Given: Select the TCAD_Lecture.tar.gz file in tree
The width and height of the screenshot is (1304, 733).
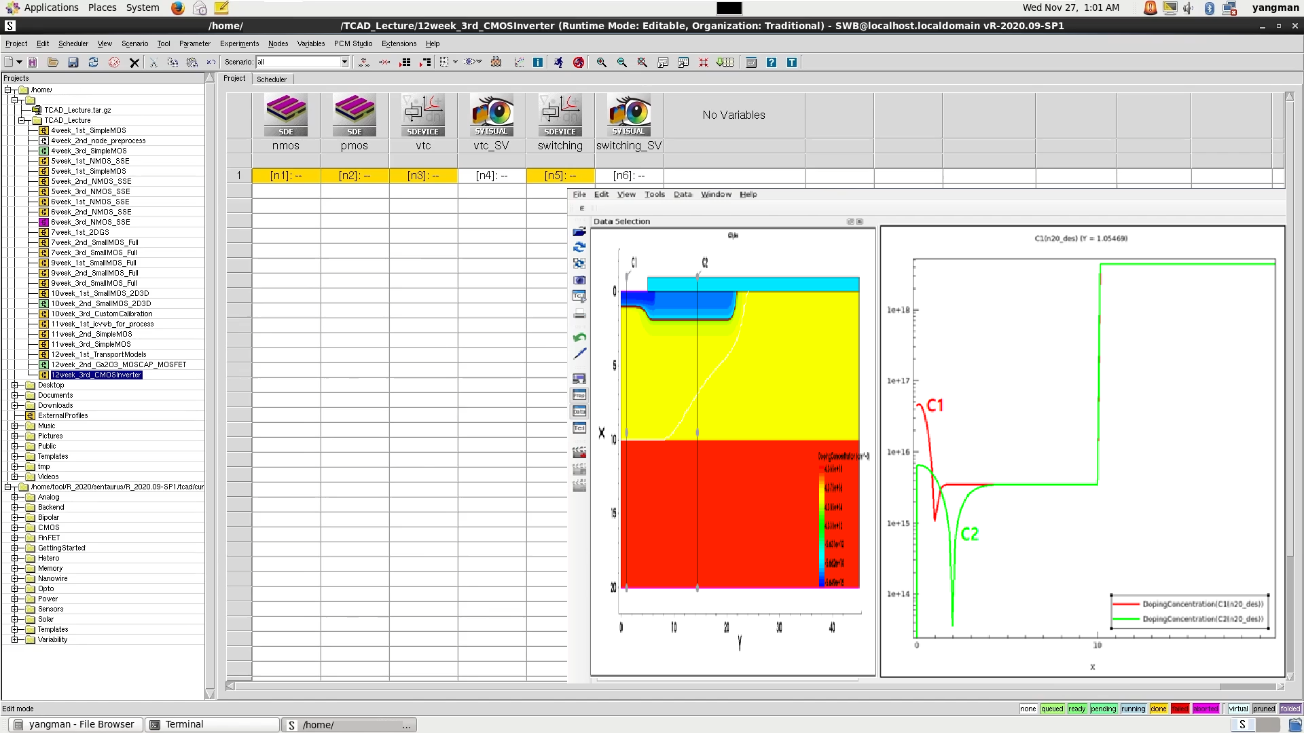Looking at the screenshot, I should tap(77, 110).
